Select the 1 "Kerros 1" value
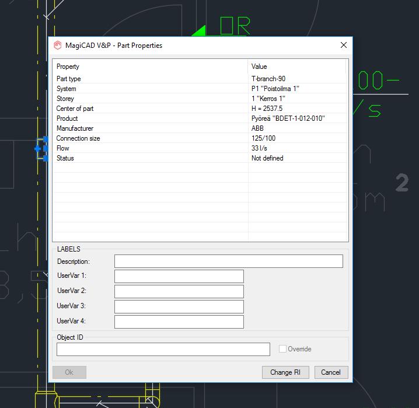The image size is (419, 408). [x=268, y=99]
